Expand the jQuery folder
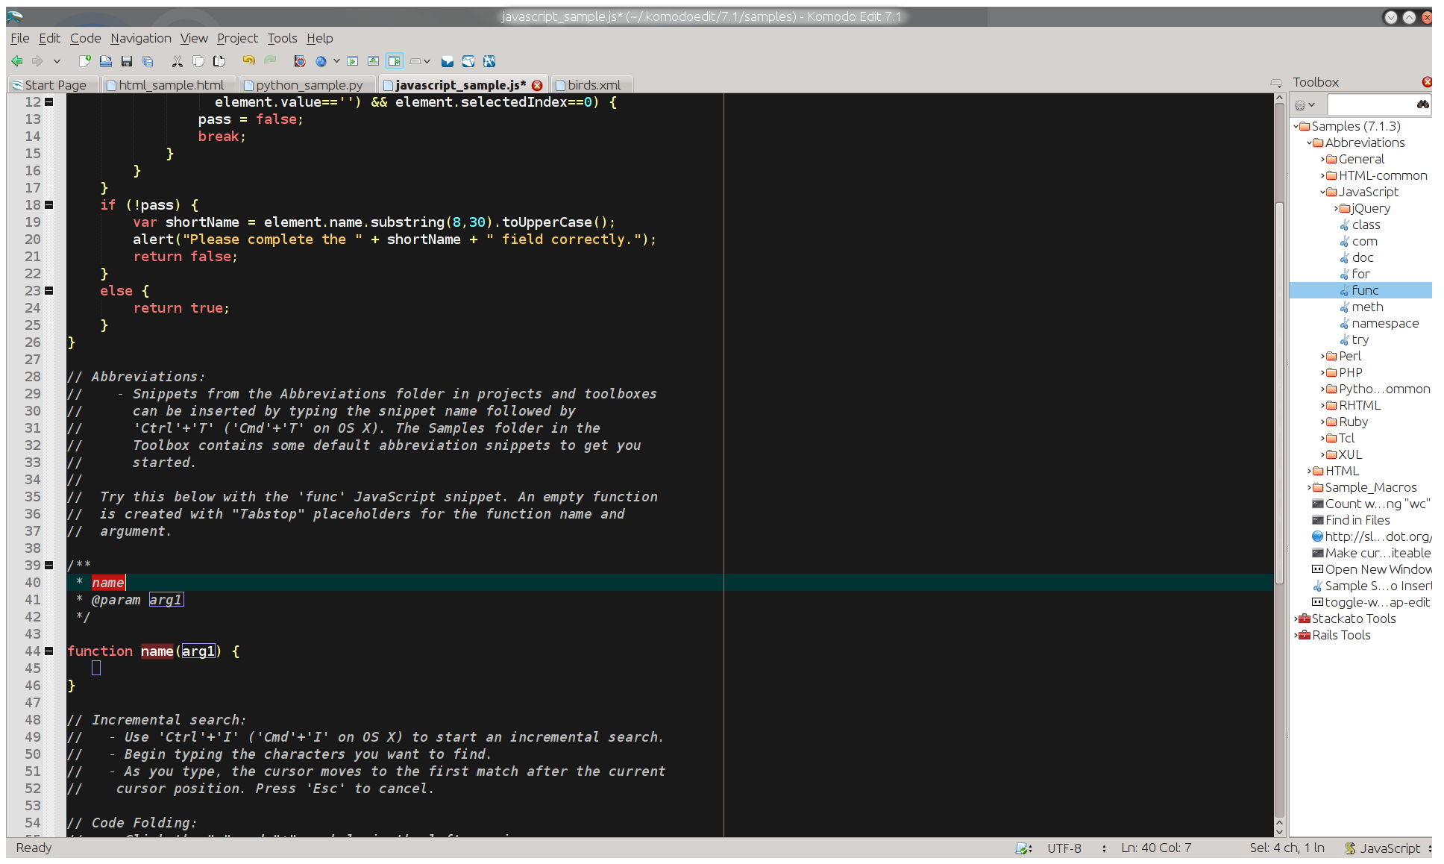Screen dimensions: 1444x864 (1337, 208)
